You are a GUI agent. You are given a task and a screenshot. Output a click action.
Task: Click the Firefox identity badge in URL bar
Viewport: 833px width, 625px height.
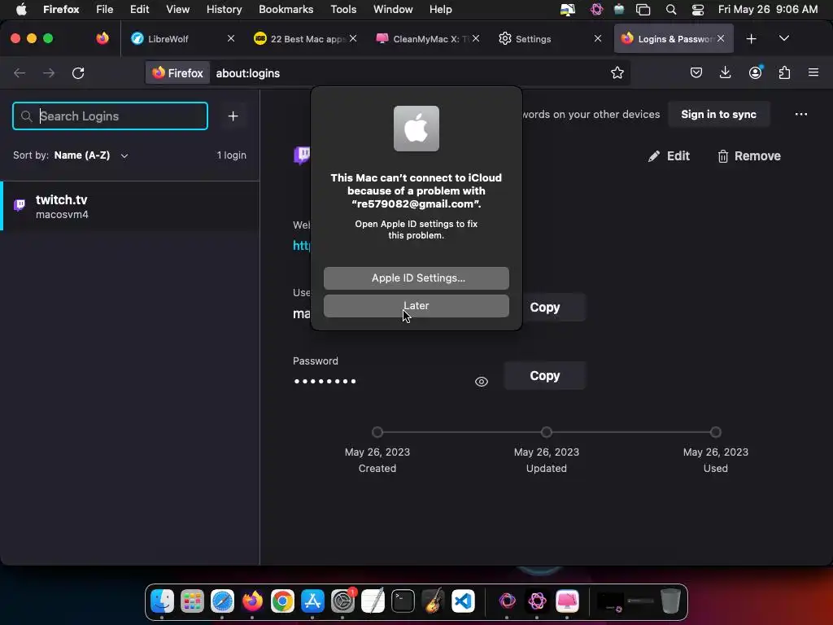(x=177, y=73)
